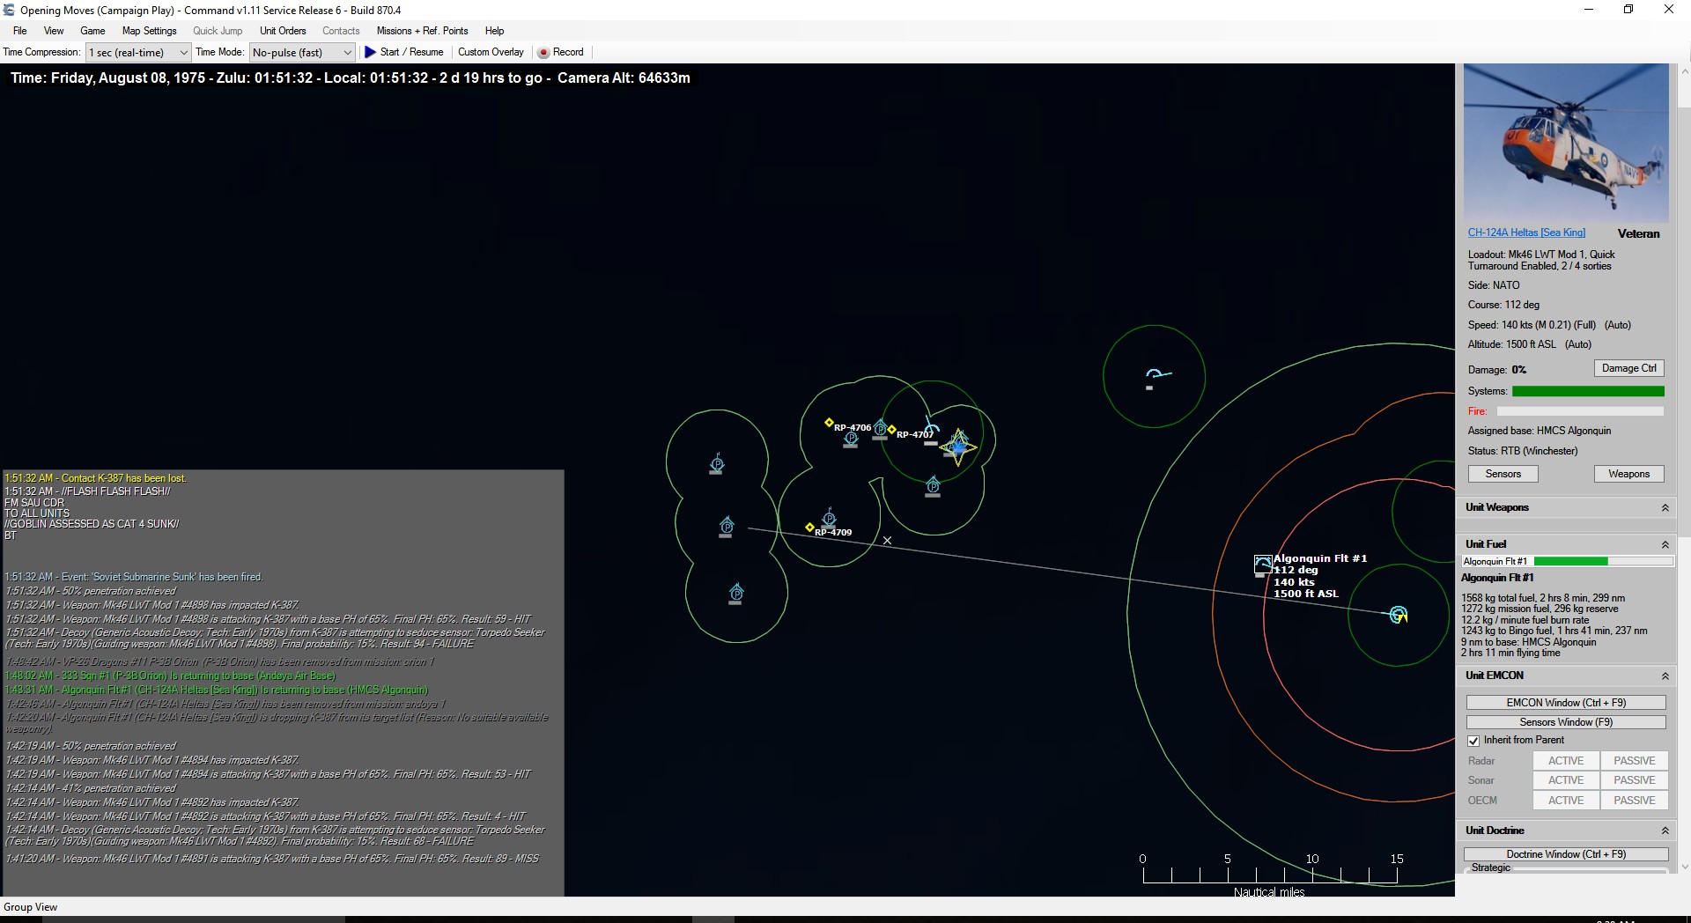Click the red Record dot icon
Image resolution: width=1691 pixels, height=923 pixels.
pyautogui.click(x=543, y=53)
